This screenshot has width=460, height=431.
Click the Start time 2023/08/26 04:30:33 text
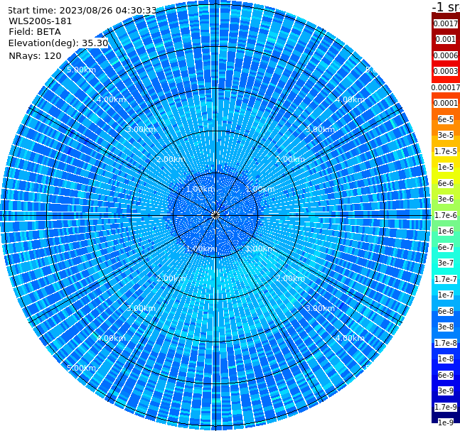(x=82, y=10)
